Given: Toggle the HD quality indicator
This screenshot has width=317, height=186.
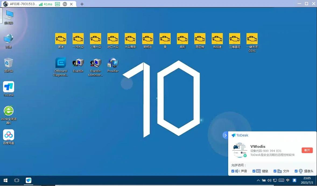Looking at the screenshot, I should click(57, 4).
